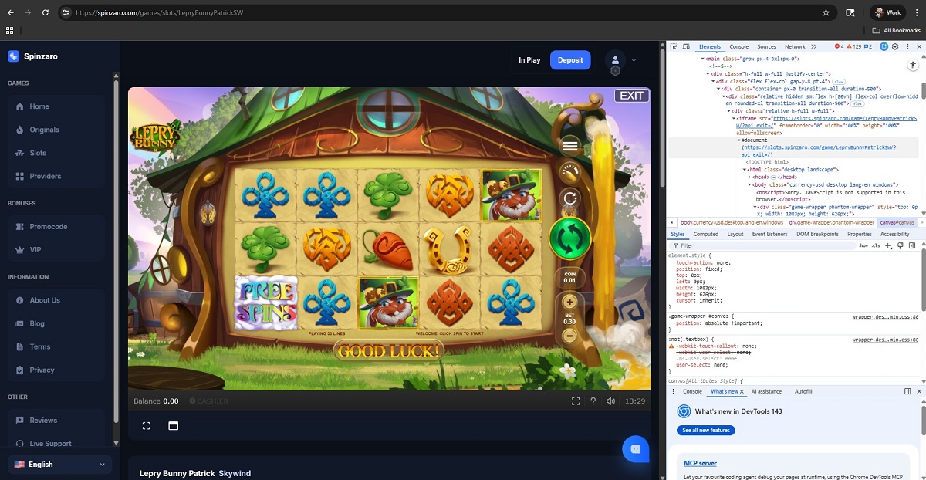Expand the collapsed head element node
This screenshot has width=926, height=480.
pos(751,177)
